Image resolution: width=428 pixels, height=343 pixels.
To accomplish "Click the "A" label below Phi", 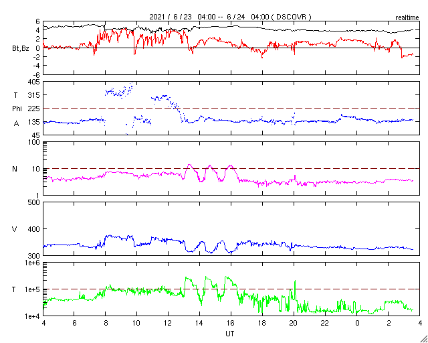I will tap(16, 124).
